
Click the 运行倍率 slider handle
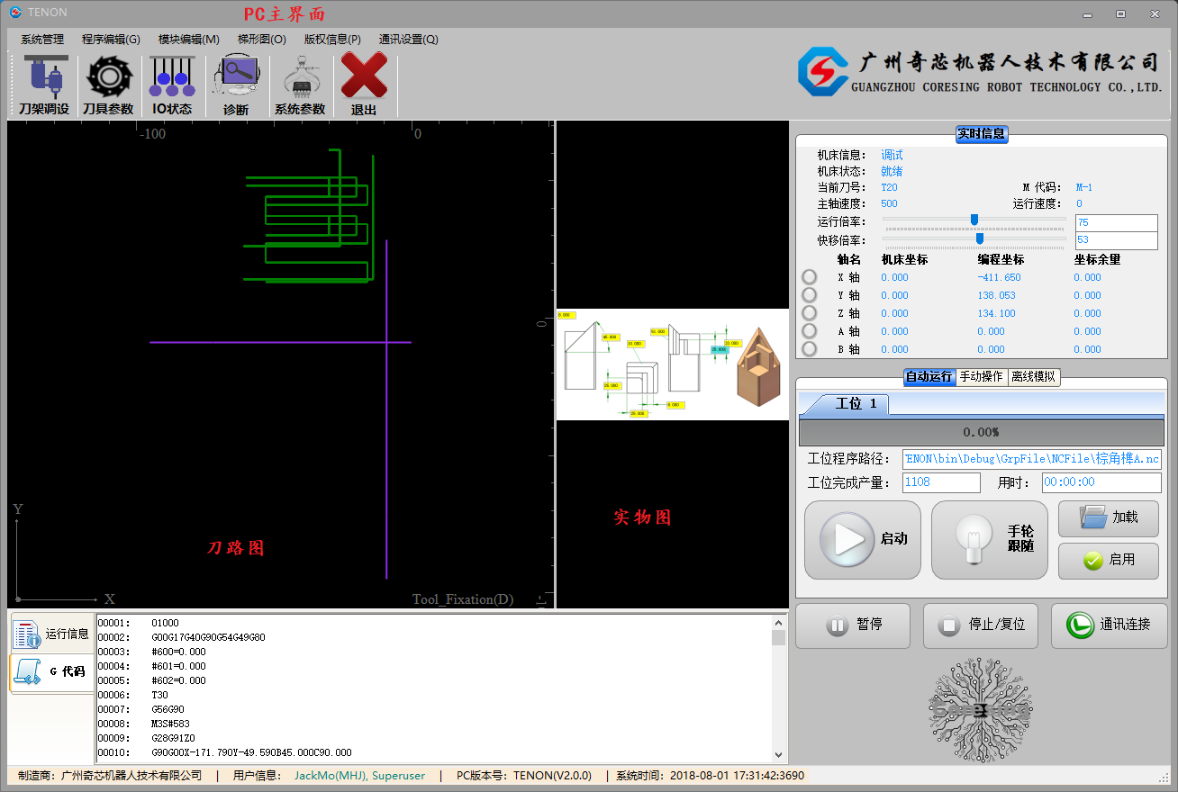point(974,220)
